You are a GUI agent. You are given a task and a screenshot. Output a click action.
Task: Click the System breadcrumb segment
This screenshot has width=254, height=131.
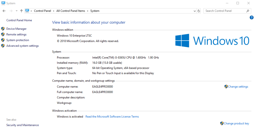pos(95,11)
